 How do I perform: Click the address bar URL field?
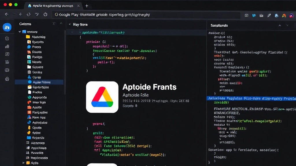[146, 15]
